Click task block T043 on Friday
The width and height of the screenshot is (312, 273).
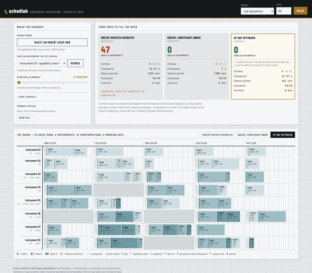(257, 152)
